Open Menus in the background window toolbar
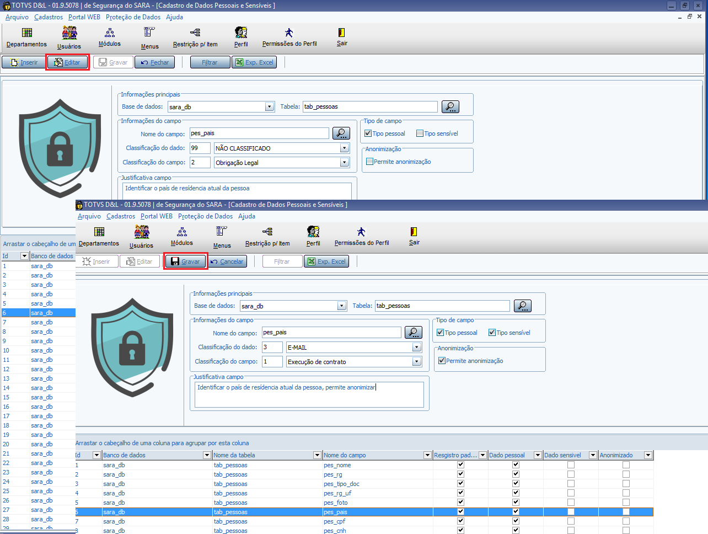 tap(149, 38)
